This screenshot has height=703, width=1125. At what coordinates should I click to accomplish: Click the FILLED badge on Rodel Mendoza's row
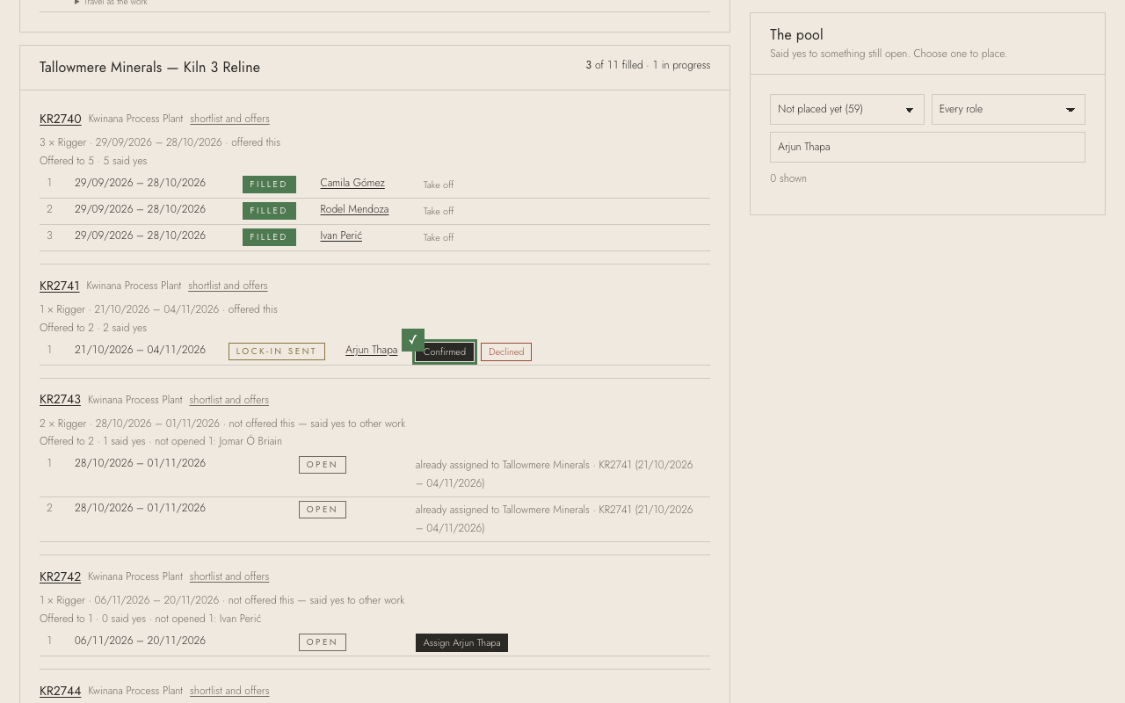coord(269,211)
